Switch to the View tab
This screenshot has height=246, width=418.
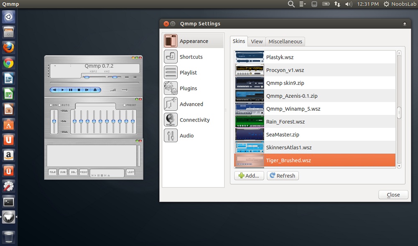click(257, 41)
